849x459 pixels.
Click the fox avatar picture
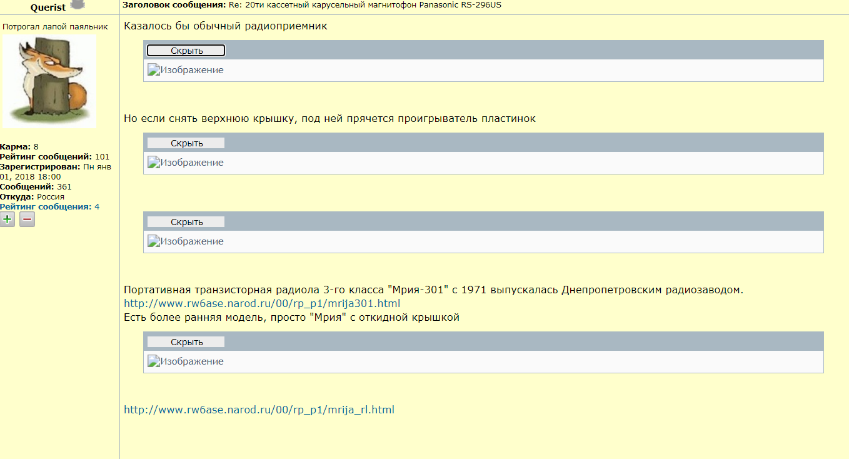click(x=49, y=81)
